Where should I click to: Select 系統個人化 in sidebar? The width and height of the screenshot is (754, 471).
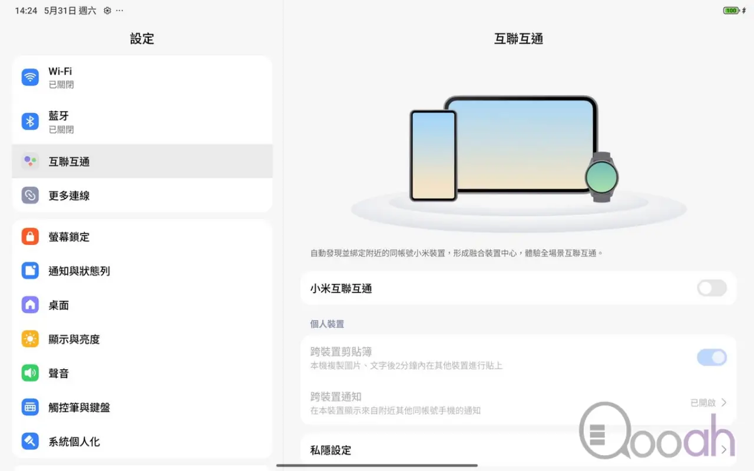point(142,442)
